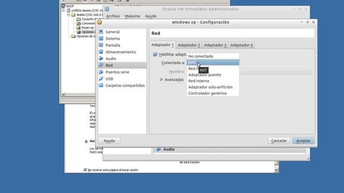Toggle No mostrar esta página al iniciar sesión
This screenshot has height=193, width=344.
click(85, 170)
